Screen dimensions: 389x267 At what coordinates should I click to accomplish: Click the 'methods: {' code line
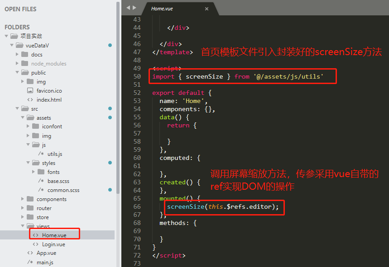tap(178, 223)
